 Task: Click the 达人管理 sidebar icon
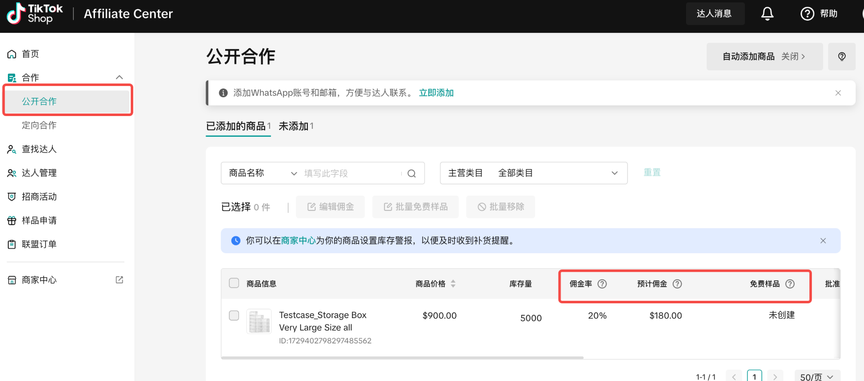point(12,173)
